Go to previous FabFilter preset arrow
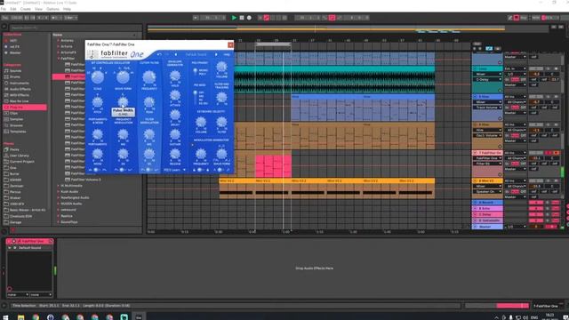The height and width of the screenshot is (320, 569). (176, 55)
